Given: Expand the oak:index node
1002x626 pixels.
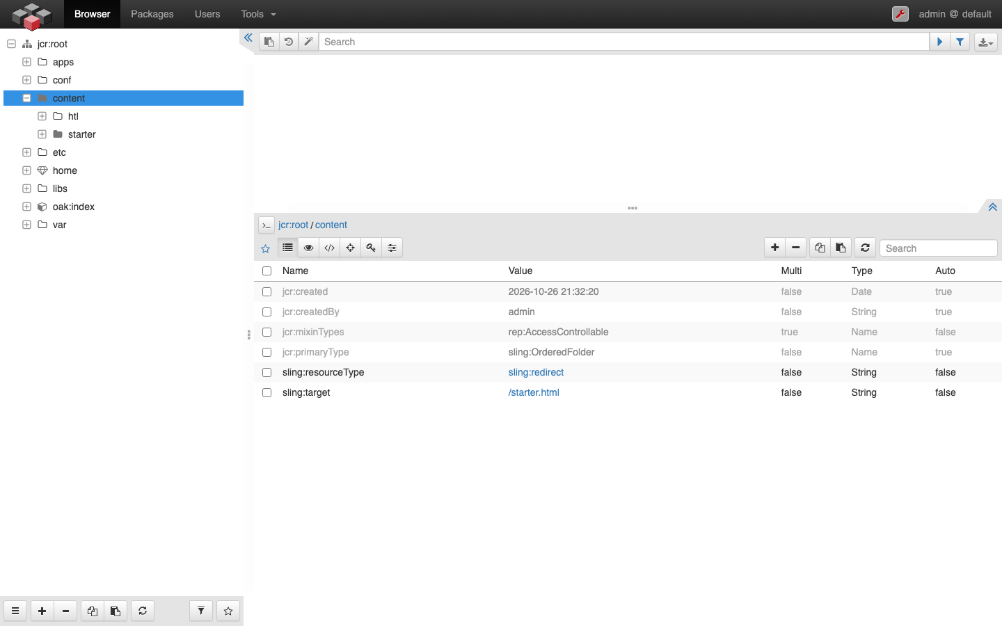Looking at the screenshot, I should point(26,207).
